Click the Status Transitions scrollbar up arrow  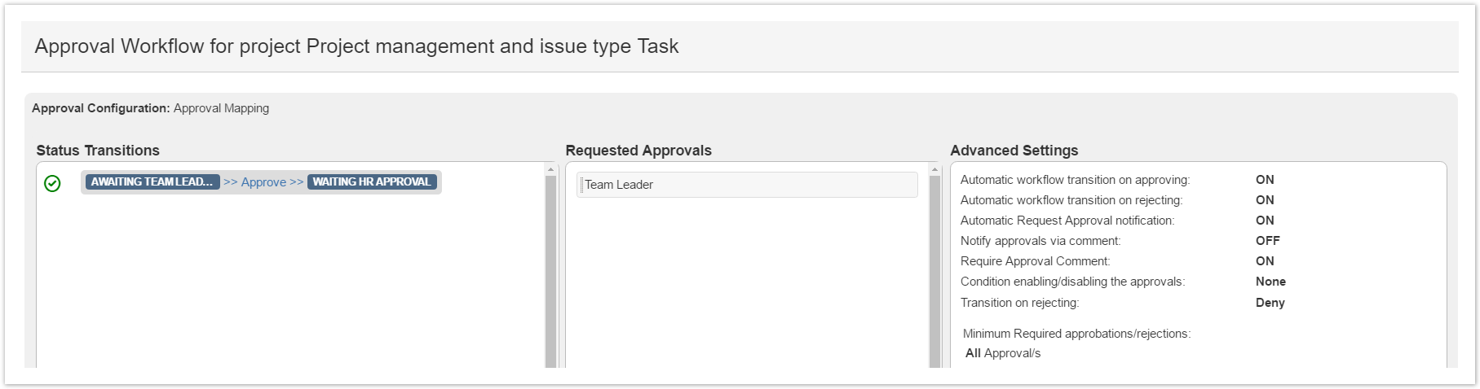[551, 169]
